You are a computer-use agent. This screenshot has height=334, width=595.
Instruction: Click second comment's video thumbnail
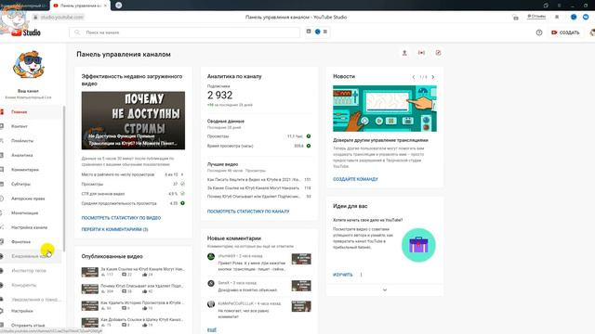301,286
